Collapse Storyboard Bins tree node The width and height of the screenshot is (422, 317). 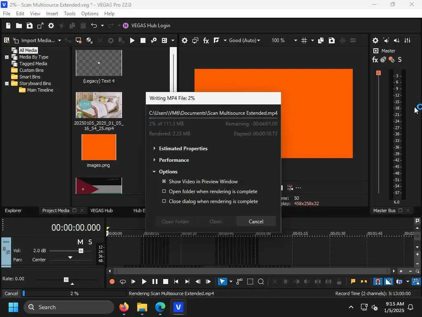pos(7,83)
